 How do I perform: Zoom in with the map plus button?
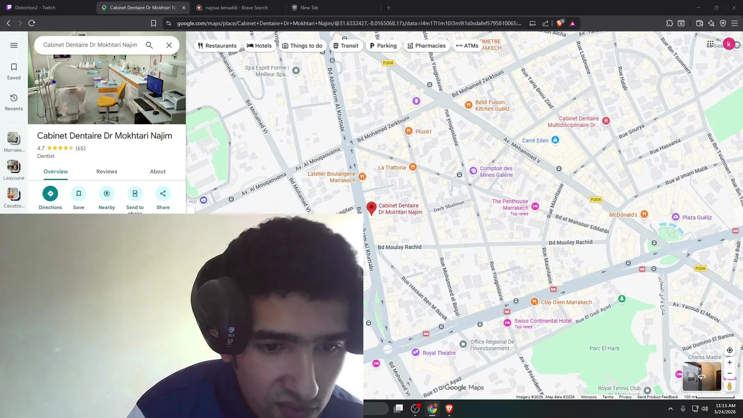coord(730,362)
